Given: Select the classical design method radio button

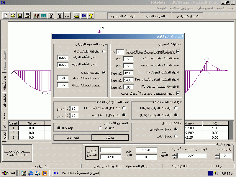Looking at the screenshot, I should coord(104,51).
